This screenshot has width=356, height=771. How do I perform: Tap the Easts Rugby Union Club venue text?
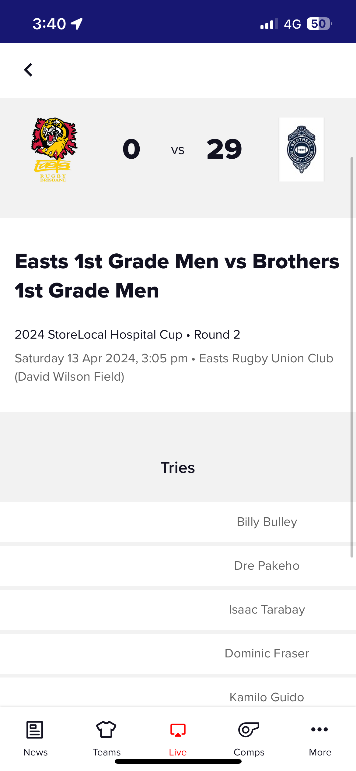(x=174, y=368)
